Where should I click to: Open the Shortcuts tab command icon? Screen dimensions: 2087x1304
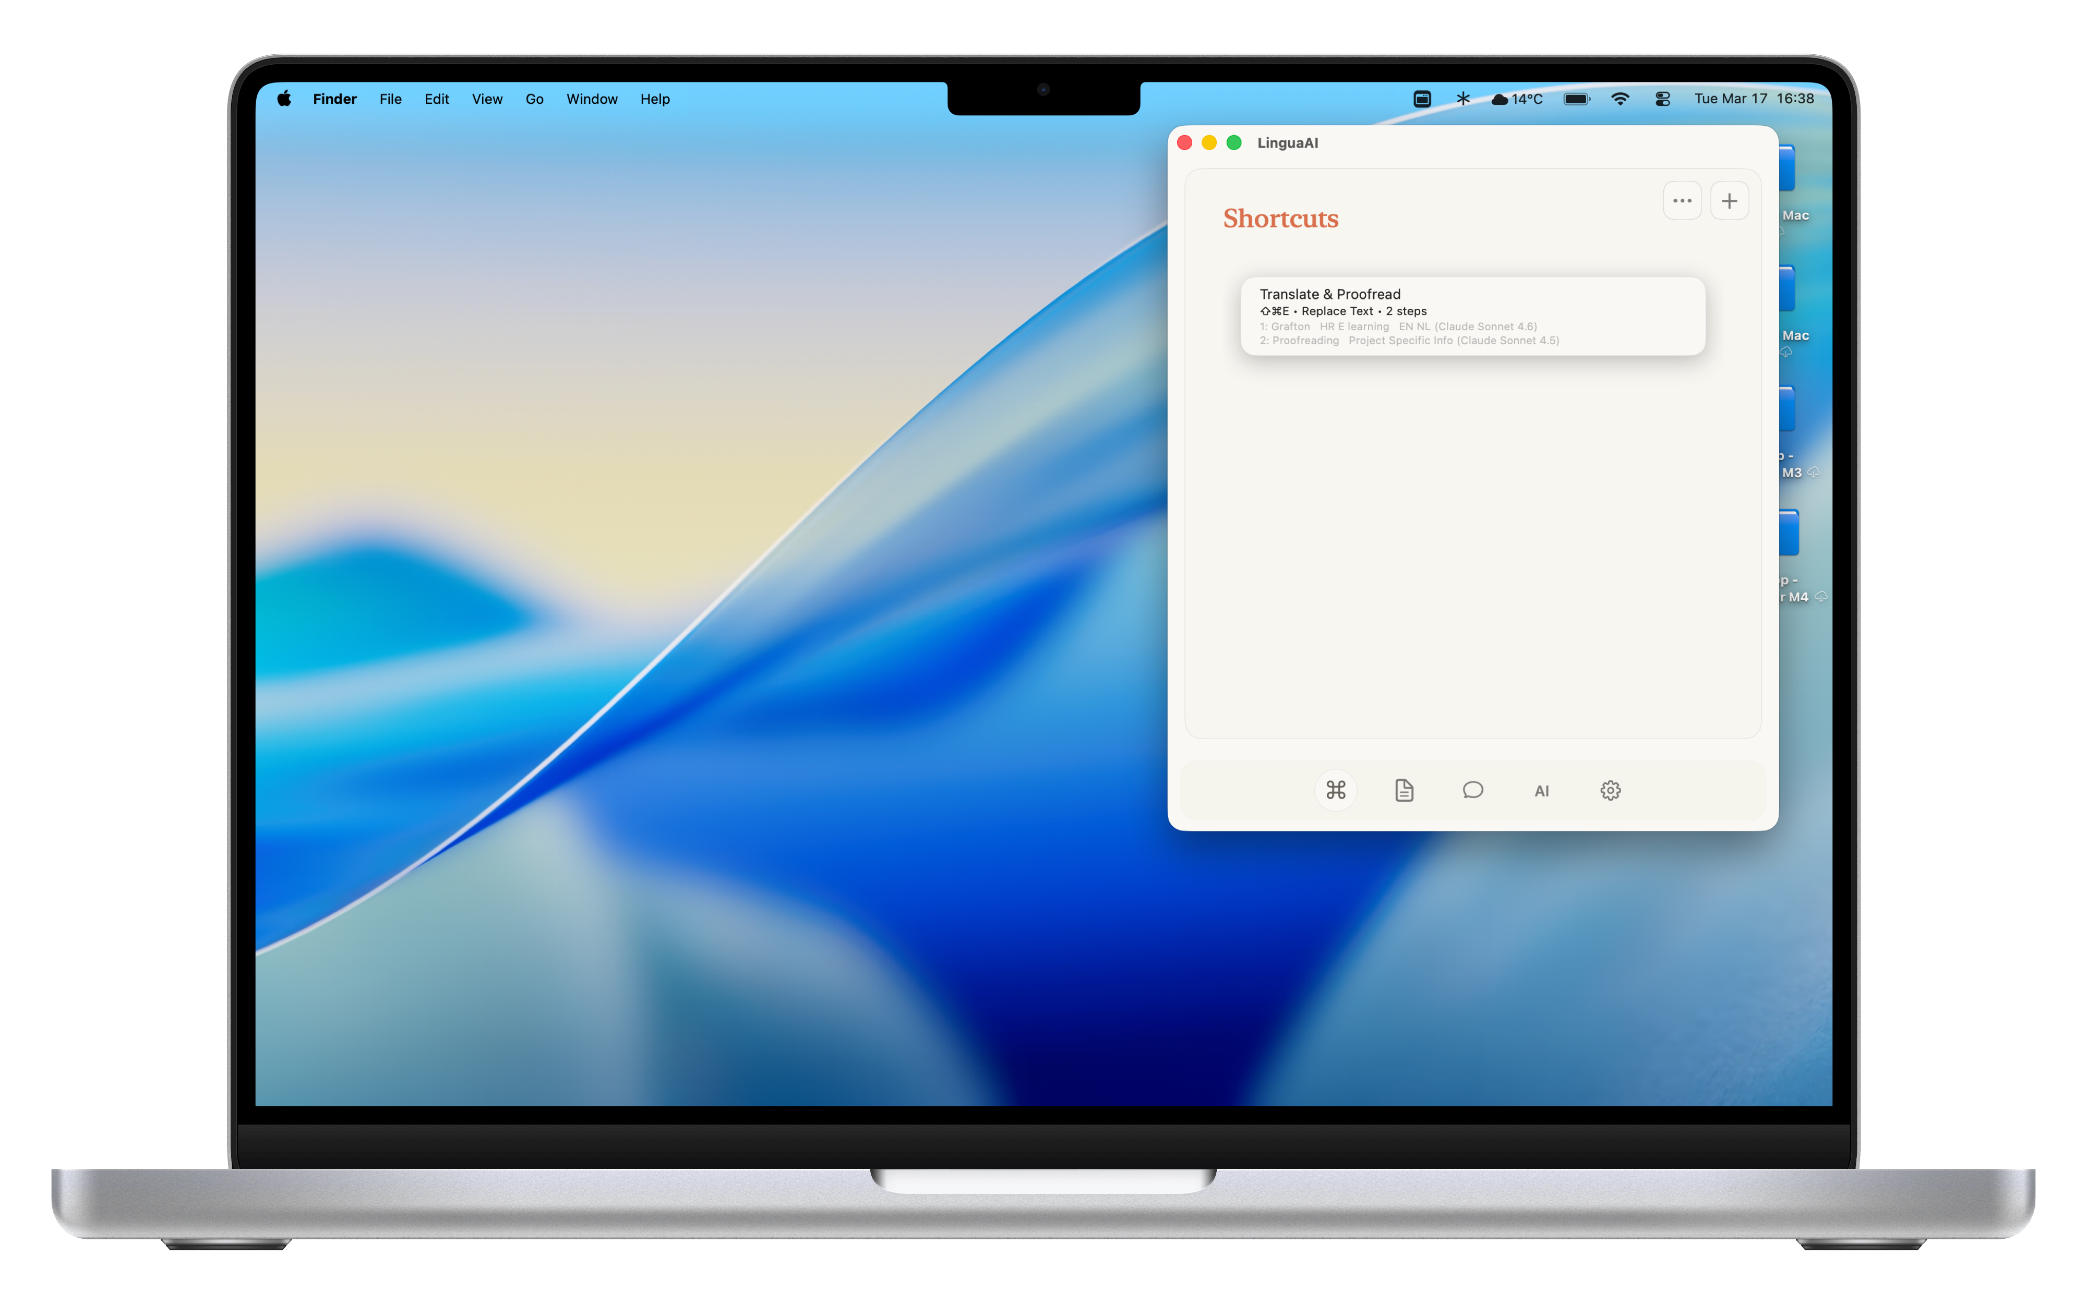(x=1335, y=790)
